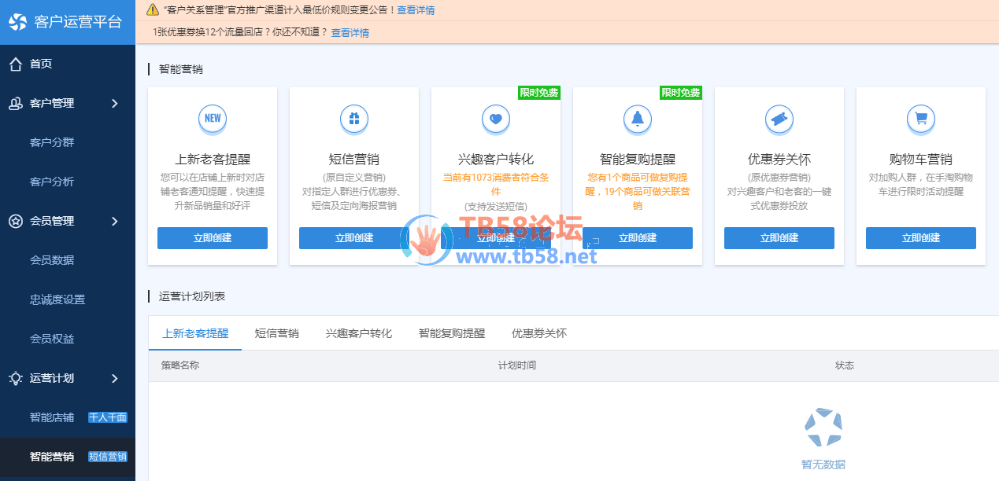Click the 会员管理 star icon
This screenshot has height=481, width=999.
click(x=15, y=221)
